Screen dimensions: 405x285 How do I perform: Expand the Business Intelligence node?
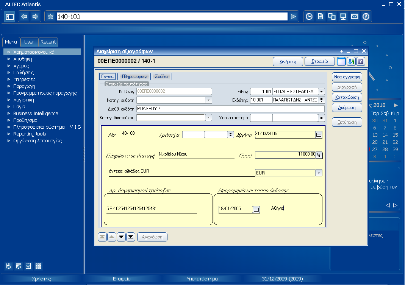pos(9,113)
